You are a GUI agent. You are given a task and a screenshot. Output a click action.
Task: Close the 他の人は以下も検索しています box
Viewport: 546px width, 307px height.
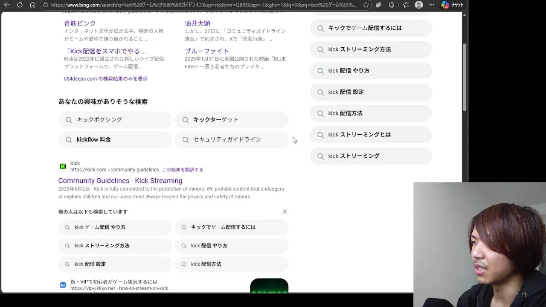pyautogui.click(x=285, y=211)
